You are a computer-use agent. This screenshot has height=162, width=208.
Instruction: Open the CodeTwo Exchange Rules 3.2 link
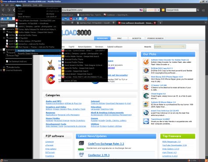(x=106, y=144)
